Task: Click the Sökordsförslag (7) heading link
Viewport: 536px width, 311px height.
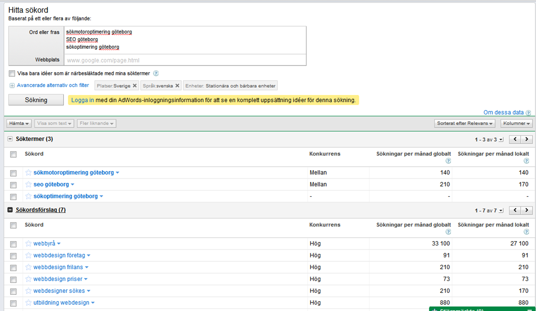Action: tap(41, 210)
